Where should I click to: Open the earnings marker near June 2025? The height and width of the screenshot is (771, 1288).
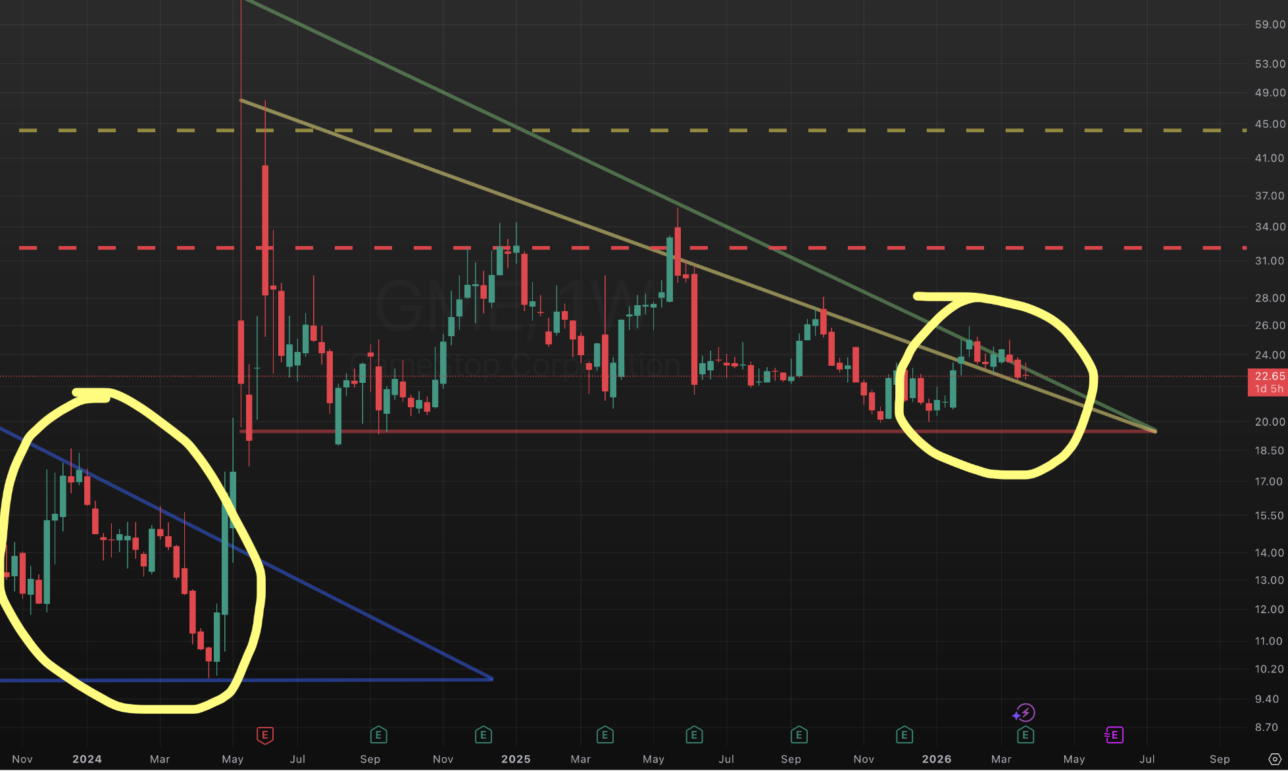point(694,735)
